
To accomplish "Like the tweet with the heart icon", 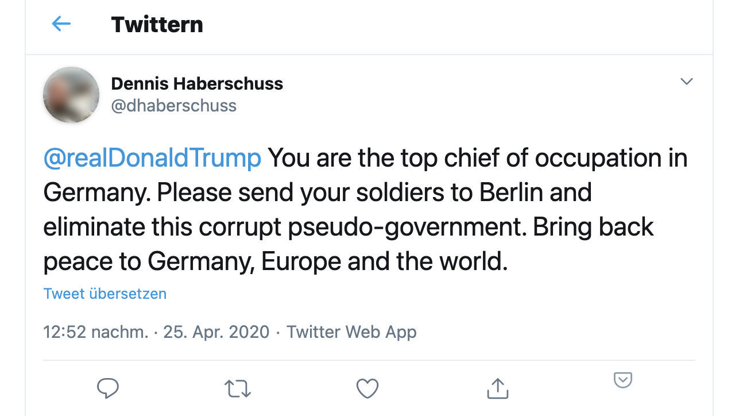I will [x=367, y=388].
